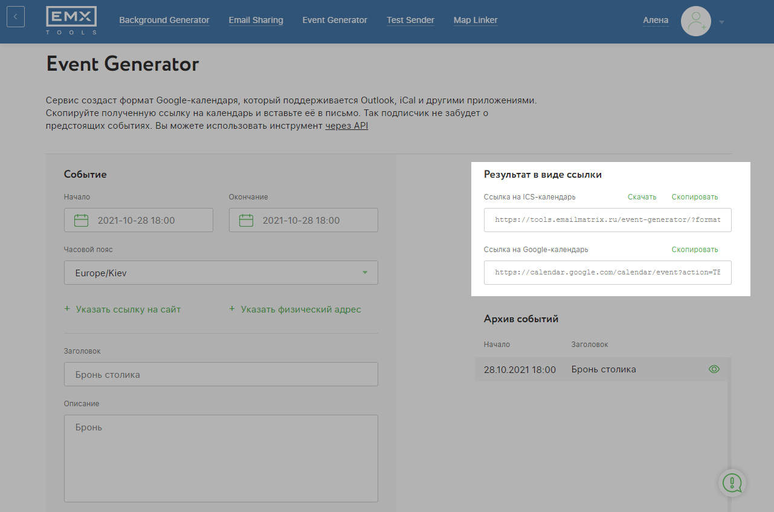
Task: Expand the Europe/Kiev timezone dropdown
Action: tap(364, 273)
